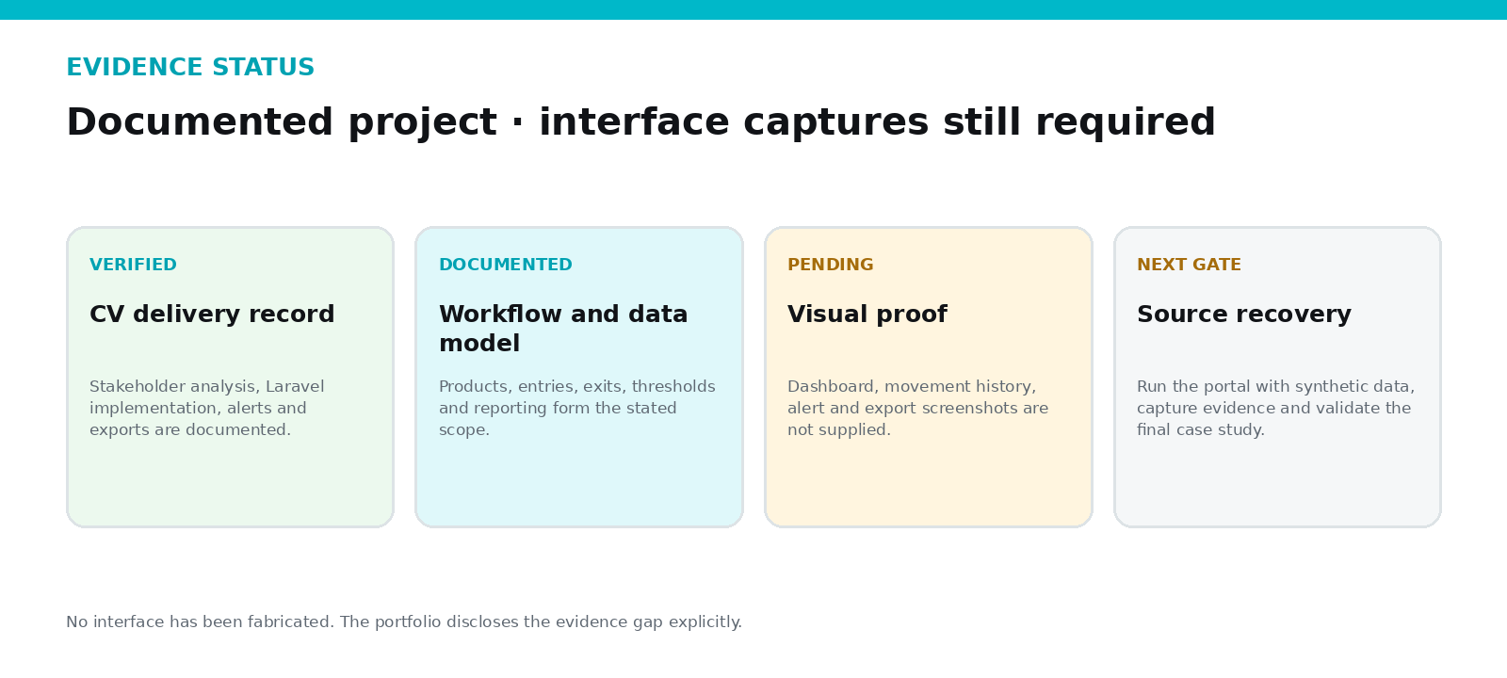Click the Products, entries, exits description

pos(577,408)
